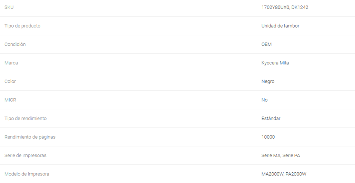This screenshot has height=183, width=355.
Task: Click the Rendimiento de páginas label
Action: click(x=30, y=137)
